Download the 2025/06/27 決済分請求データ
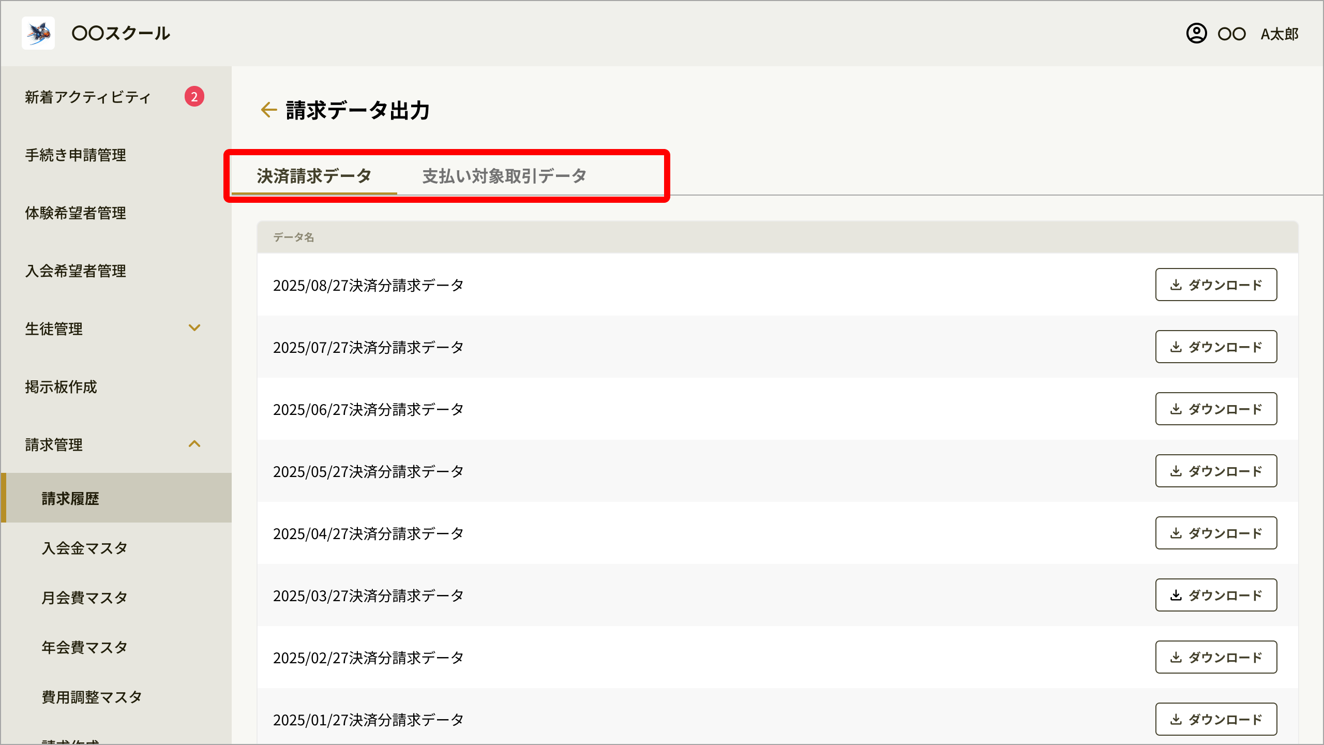The image size is (1324, 745). coord(1216,409)
